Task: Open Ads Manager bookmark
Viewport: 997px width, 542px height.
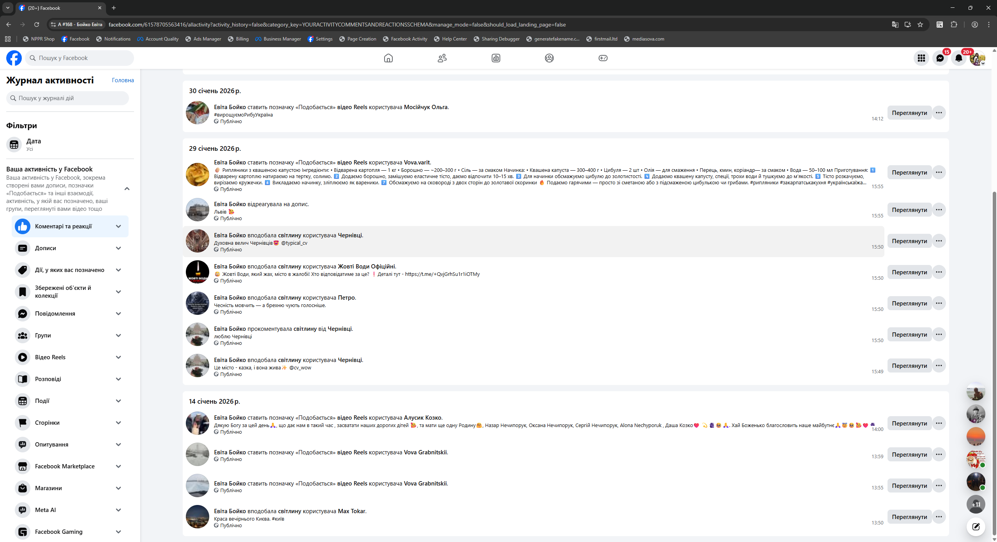Action: coord(203,39)
